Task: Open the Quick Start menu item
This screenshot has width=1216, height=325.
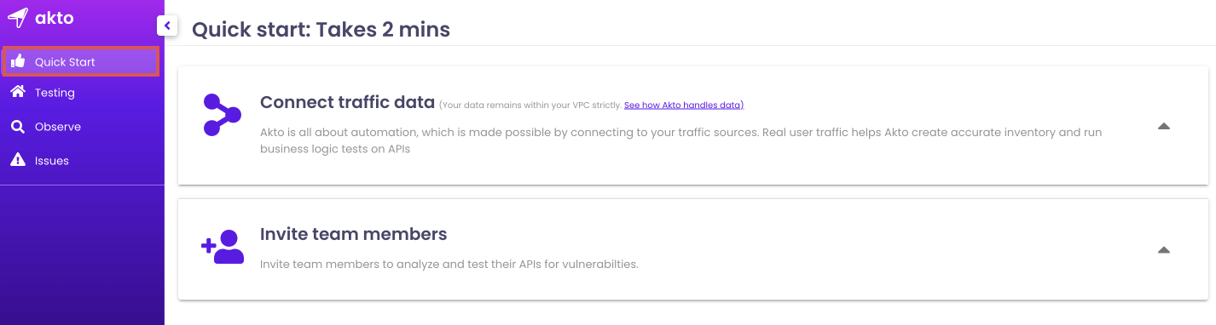Action: 80,61
